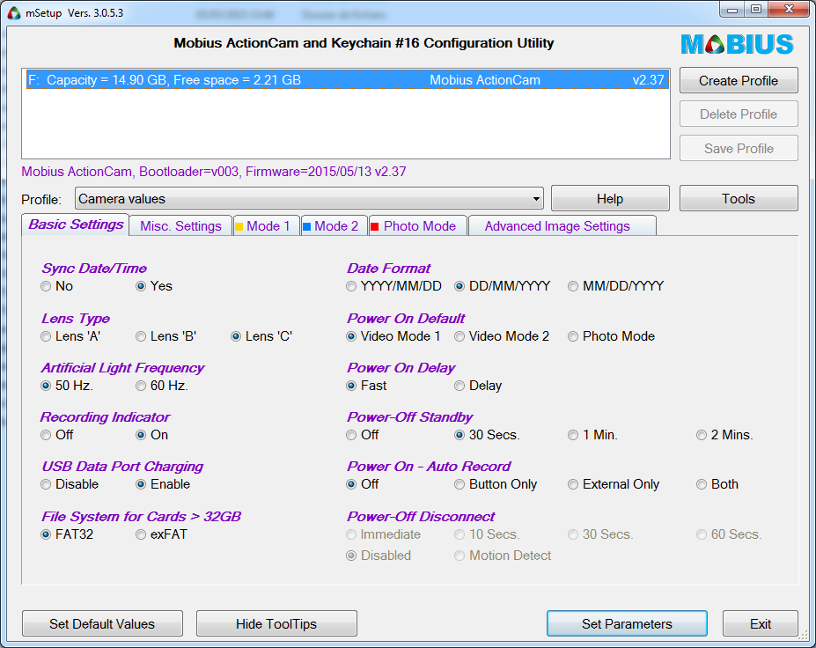Click Set Default Values
816x648 pixels.
tap(102, 623)
